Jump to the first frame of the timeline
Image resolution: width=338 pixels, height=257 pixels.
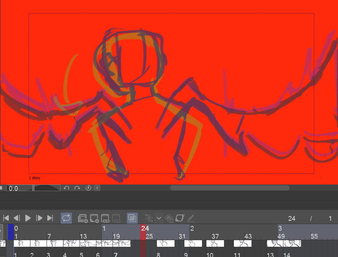coord(6,218)
